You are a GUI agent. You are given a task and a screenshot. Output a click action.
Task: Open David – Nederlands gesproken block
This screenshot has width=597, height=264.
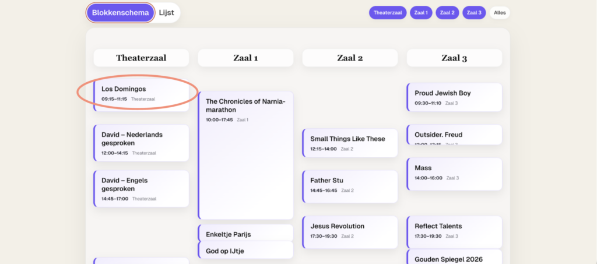pyautogui.click(x=141, y=143)
